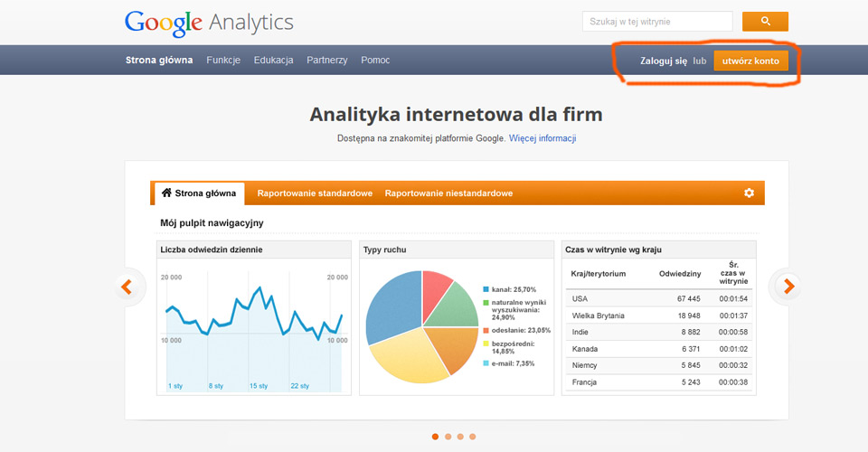Select the Niemcy country row
Viewport: 868px width, 452px height.
659,365
